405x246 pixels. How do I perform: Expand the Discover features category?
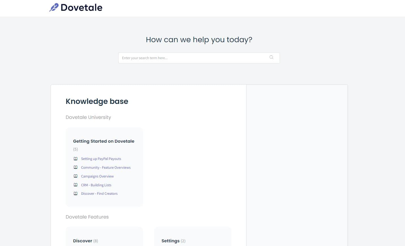coord(82,241)
